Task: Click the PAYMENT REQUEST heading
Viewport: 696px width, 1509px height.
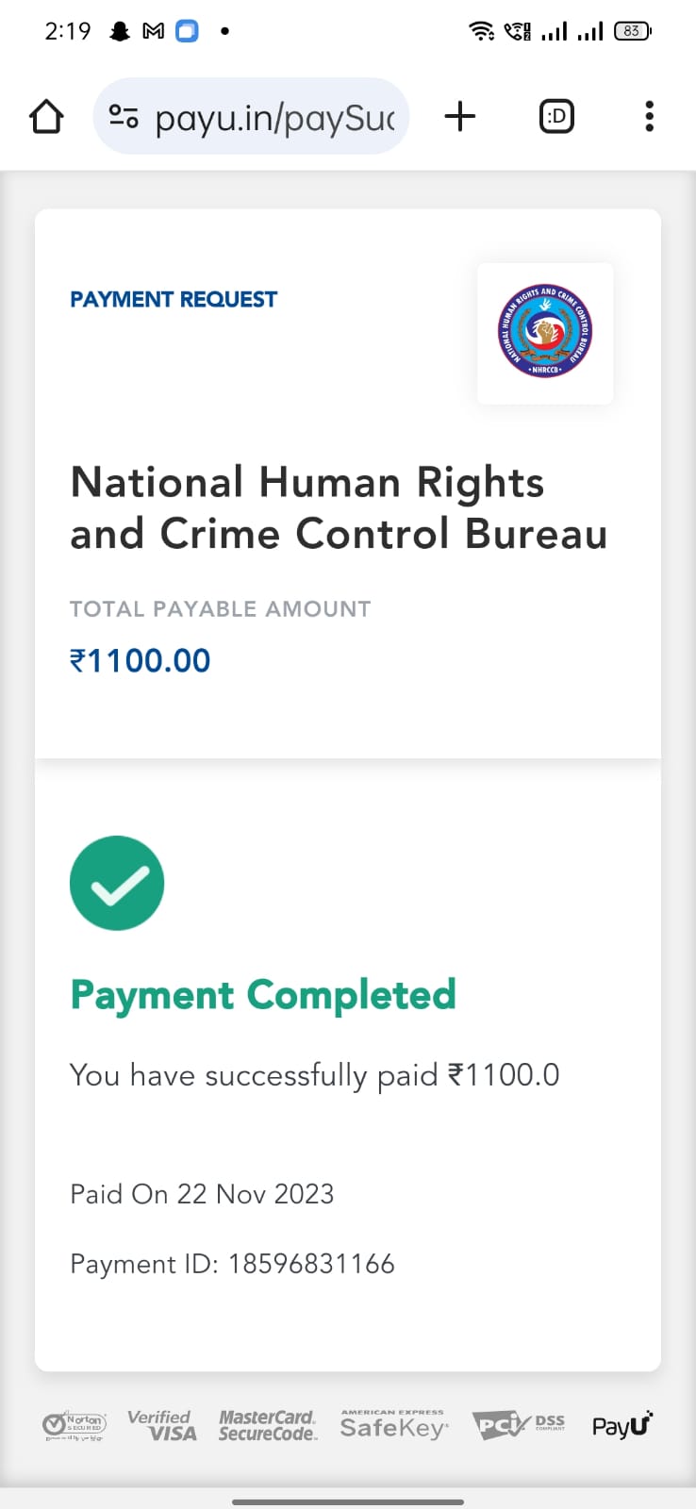Action: 174,300
